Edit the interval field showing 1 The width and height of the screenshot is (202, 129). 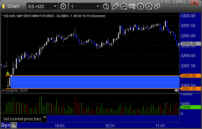click(x=83, y=6)
